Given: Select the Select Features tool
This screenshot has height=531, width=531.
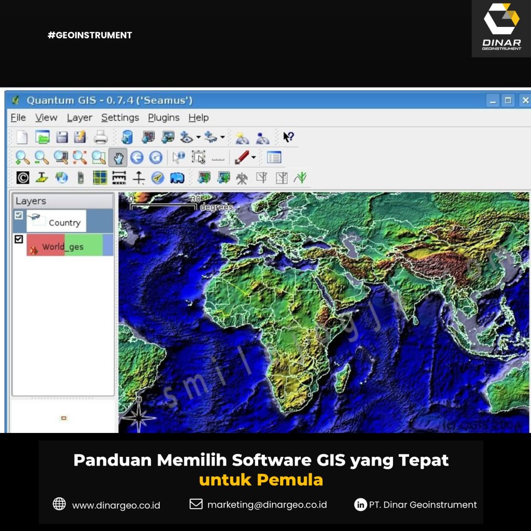Looking at the screenshot, I should click(x=199, y=158).
